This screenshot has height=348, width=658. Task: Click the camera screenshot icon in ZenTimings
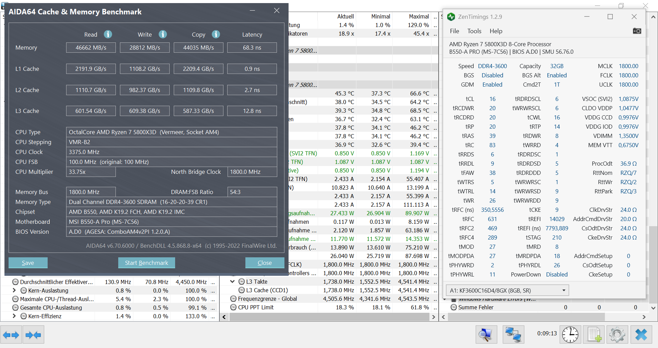[637, 31]
